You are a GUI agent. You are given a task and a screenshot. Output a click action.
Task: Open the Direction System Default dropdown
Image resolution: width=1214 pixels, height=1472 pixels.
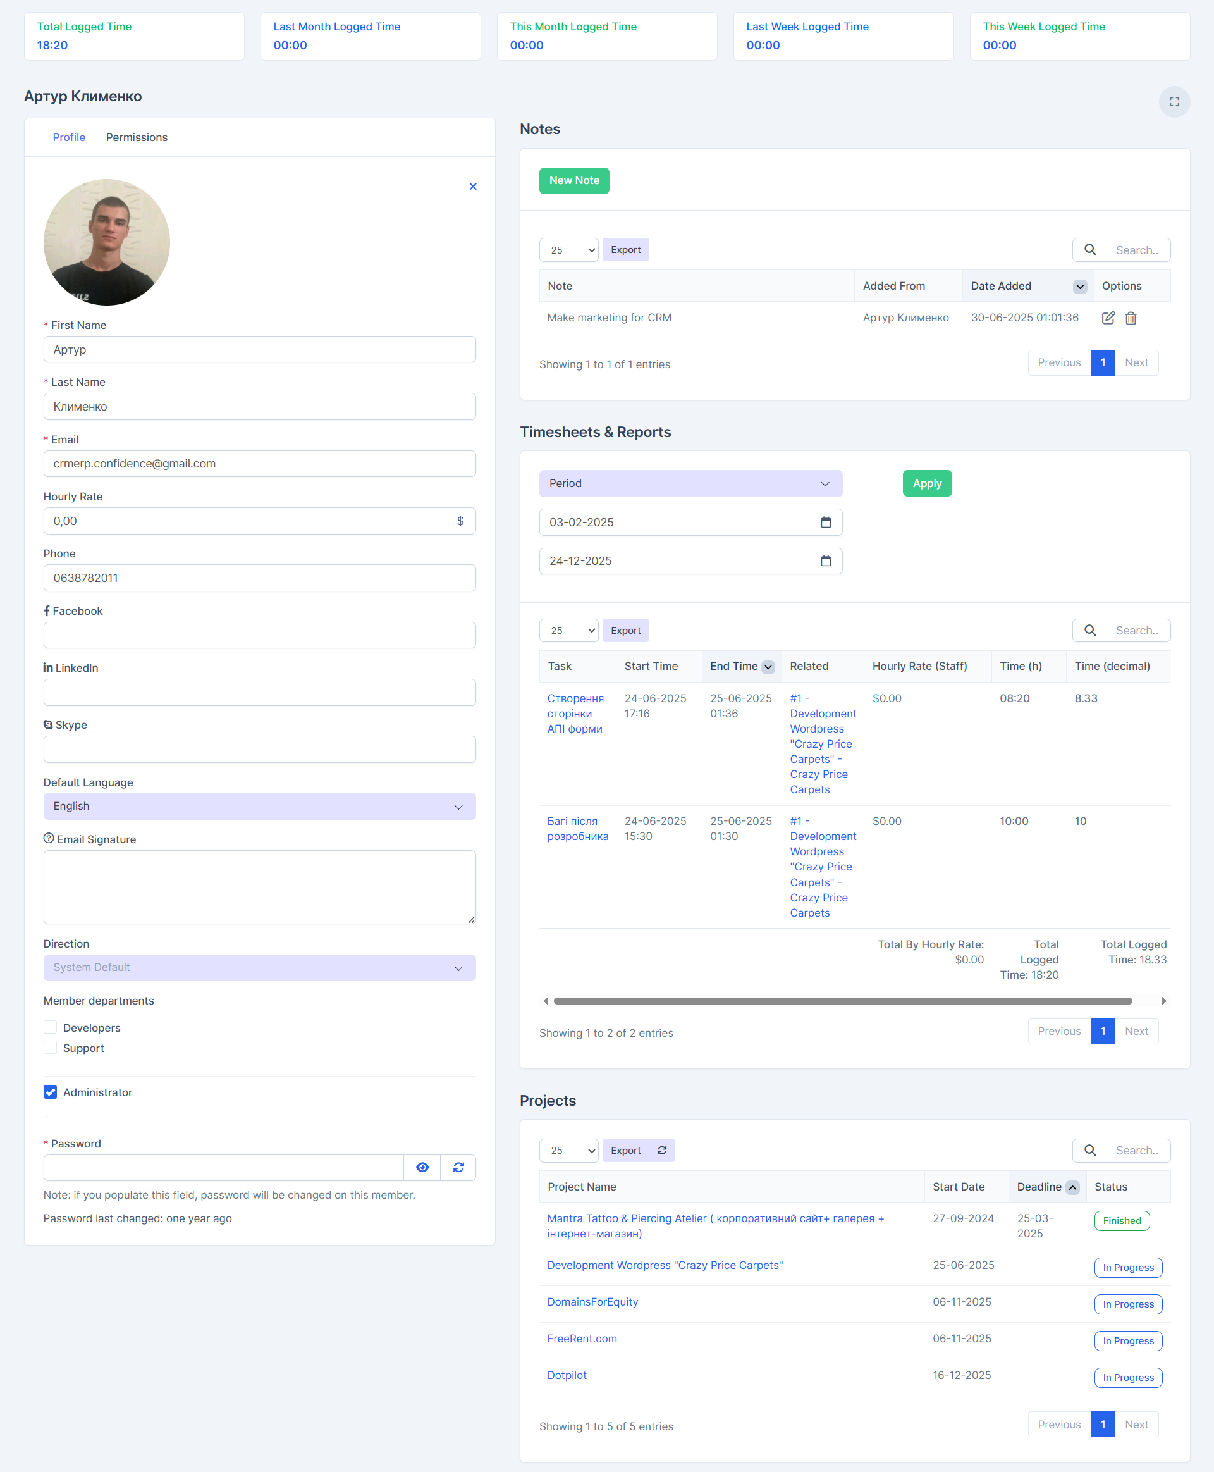coord(259,967)
